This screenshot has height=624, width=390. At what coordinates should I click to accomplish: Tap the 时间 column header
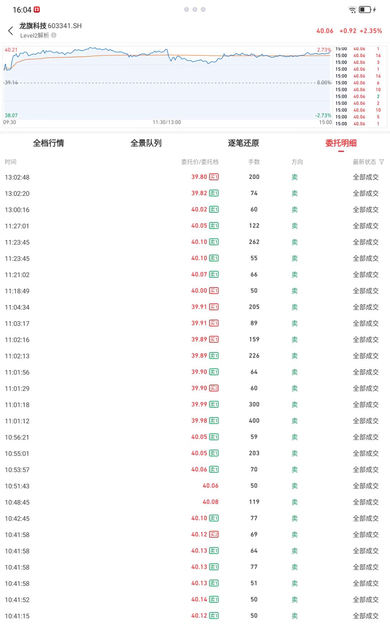10,162
